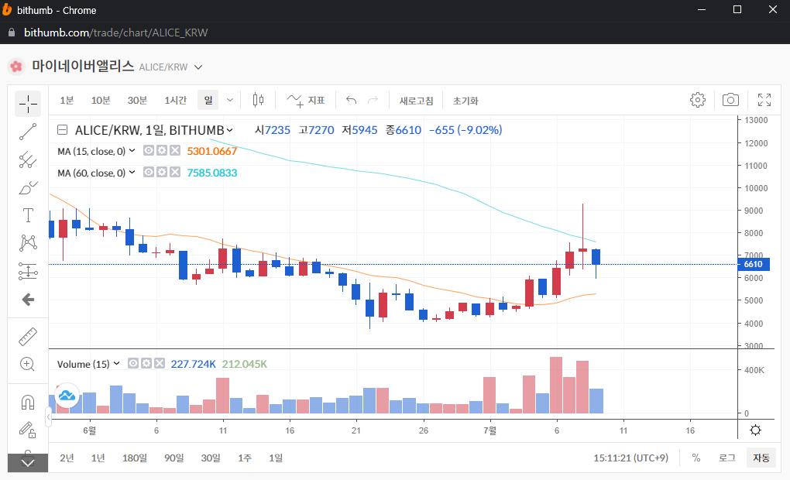
Task: Select the 일 daily interval
Action: click(x=208, y=100)
